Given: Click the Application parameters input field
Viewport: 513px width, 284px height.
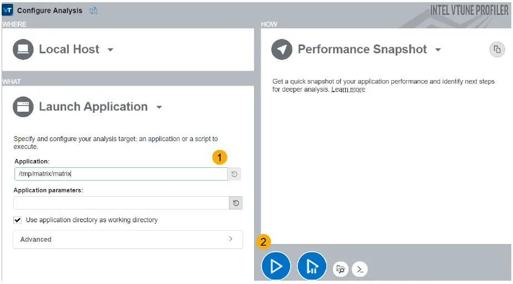Looking at the screenshot, I should click(121, 203).
